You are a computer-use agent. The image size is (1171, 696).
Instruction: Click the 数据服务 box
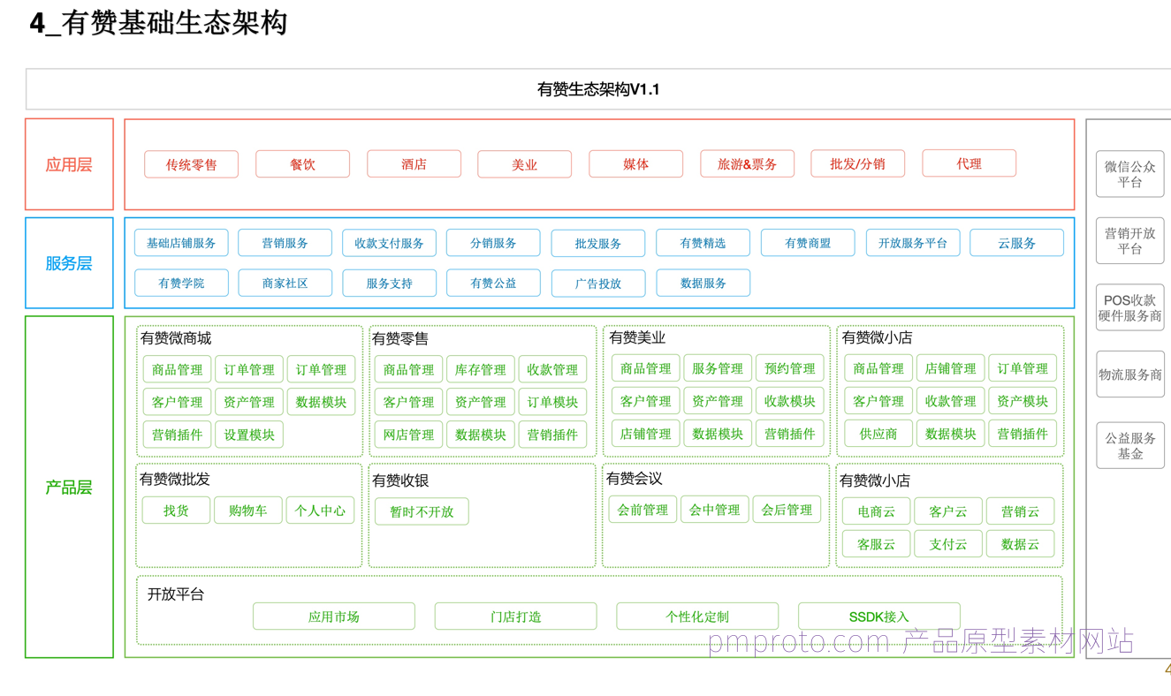(x=703, y=283)
